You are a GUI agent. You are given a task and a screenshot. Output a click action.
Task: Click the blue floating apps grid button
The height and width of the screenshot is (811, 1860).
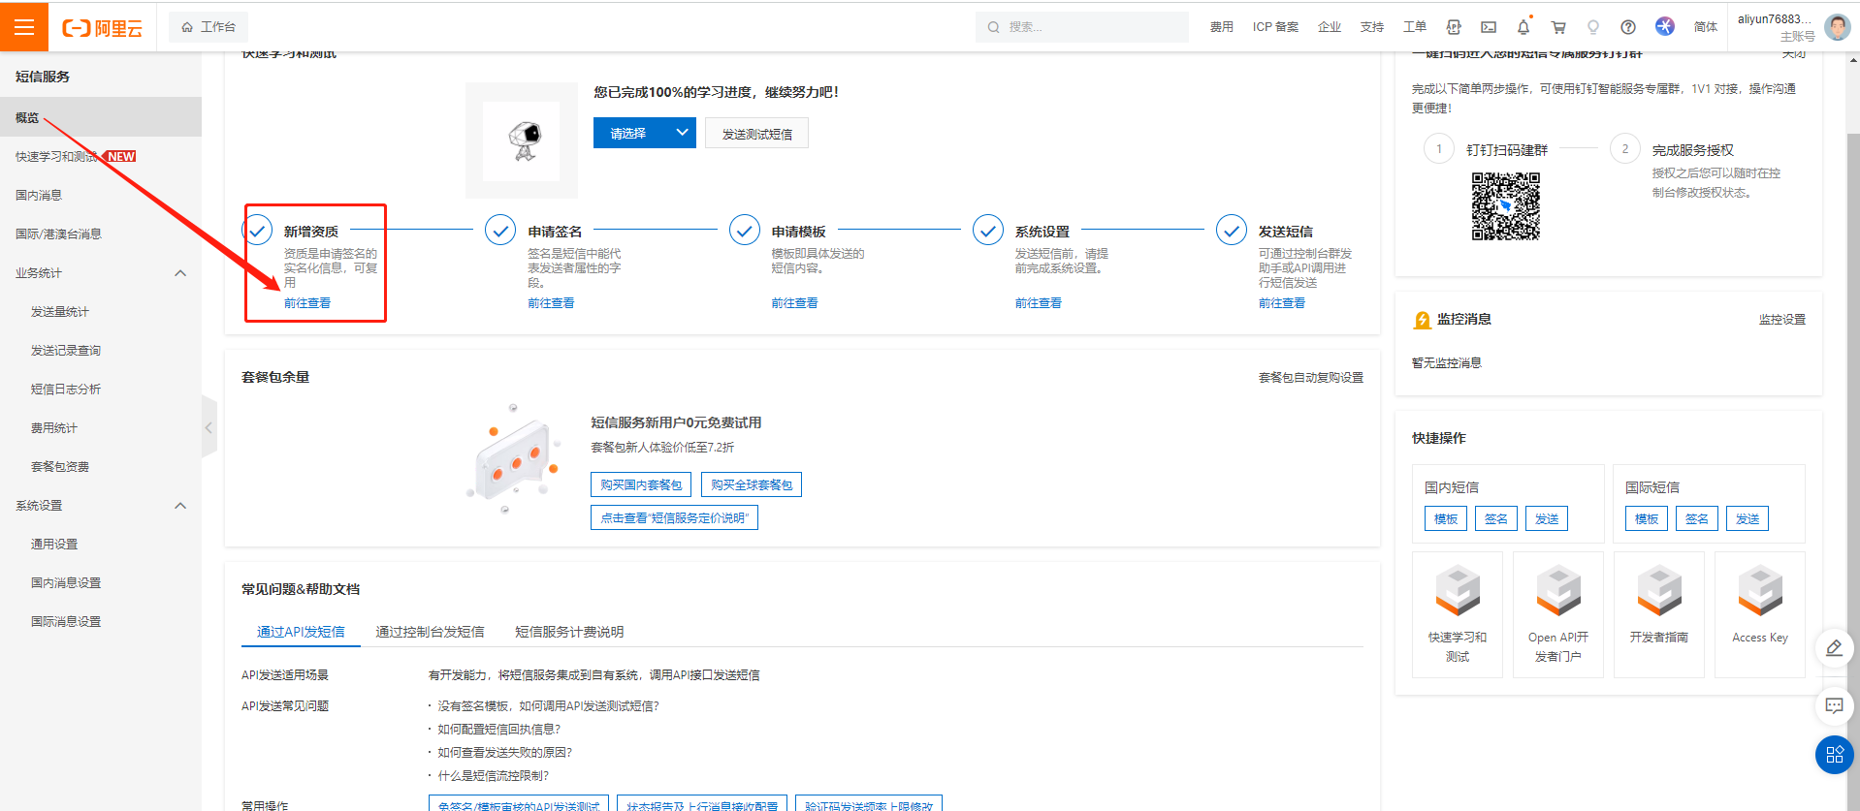[x=1834, y=755]
